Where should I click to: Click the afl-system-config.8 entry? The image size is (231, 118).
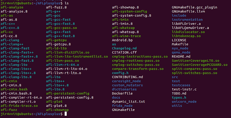(132, 16)
